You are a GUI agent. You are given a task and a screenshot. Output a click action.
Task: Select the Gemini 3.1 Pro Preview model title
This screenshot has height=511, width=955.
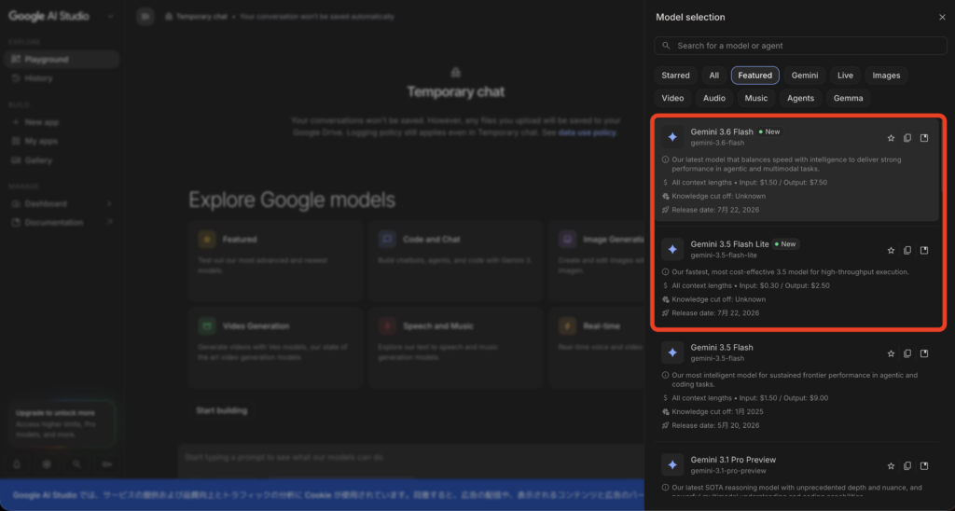click(x=733, y=460)
